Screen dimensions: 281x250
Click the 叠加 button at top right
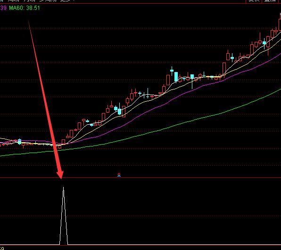coord(270,1)
